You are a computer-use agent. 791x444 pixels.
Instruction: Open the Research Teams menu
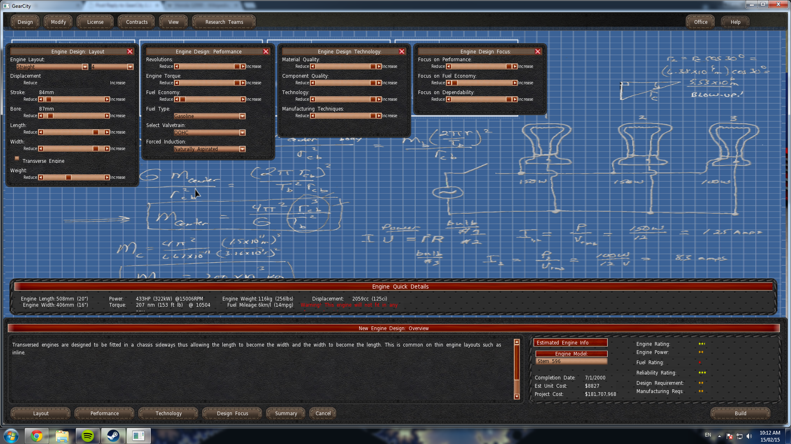click(224, 22)
